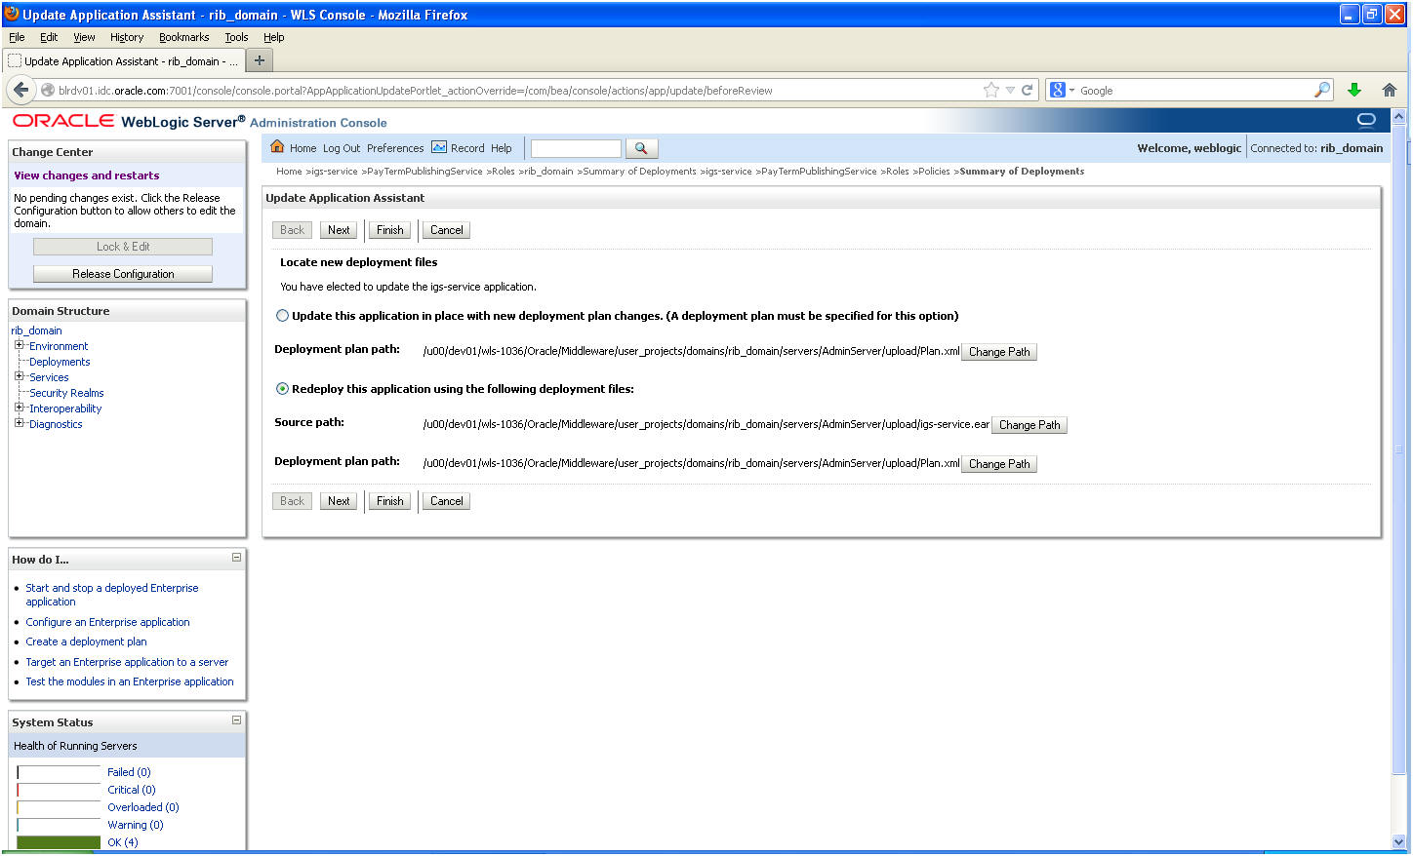Click Test the modules in an Enterprise application
The height and width of the screenshot is (856, 1413).
click(x=130, y=681)
